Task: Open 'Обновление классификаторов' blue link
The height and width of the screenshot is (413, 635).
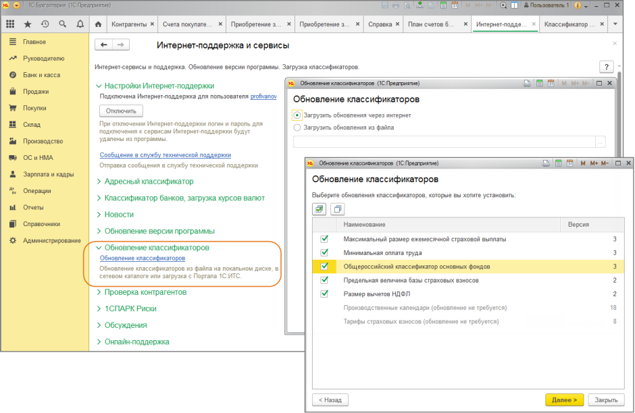Action: [143, 258]
